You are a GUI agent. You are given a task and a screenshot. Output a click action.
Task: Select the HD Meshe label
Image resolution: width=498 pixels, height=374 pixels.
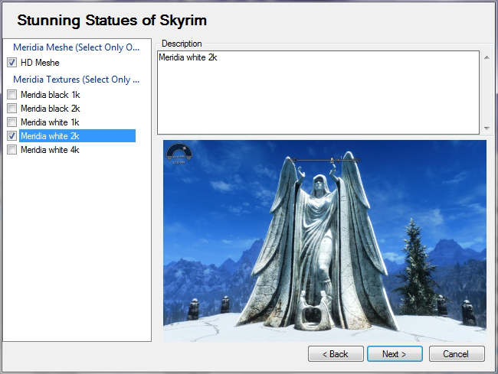(x=40, y=63)
